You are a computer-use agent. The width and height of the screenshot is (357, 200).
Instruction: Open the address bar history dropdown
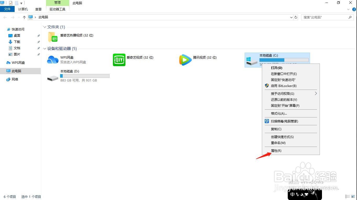(x=291, y=17)
